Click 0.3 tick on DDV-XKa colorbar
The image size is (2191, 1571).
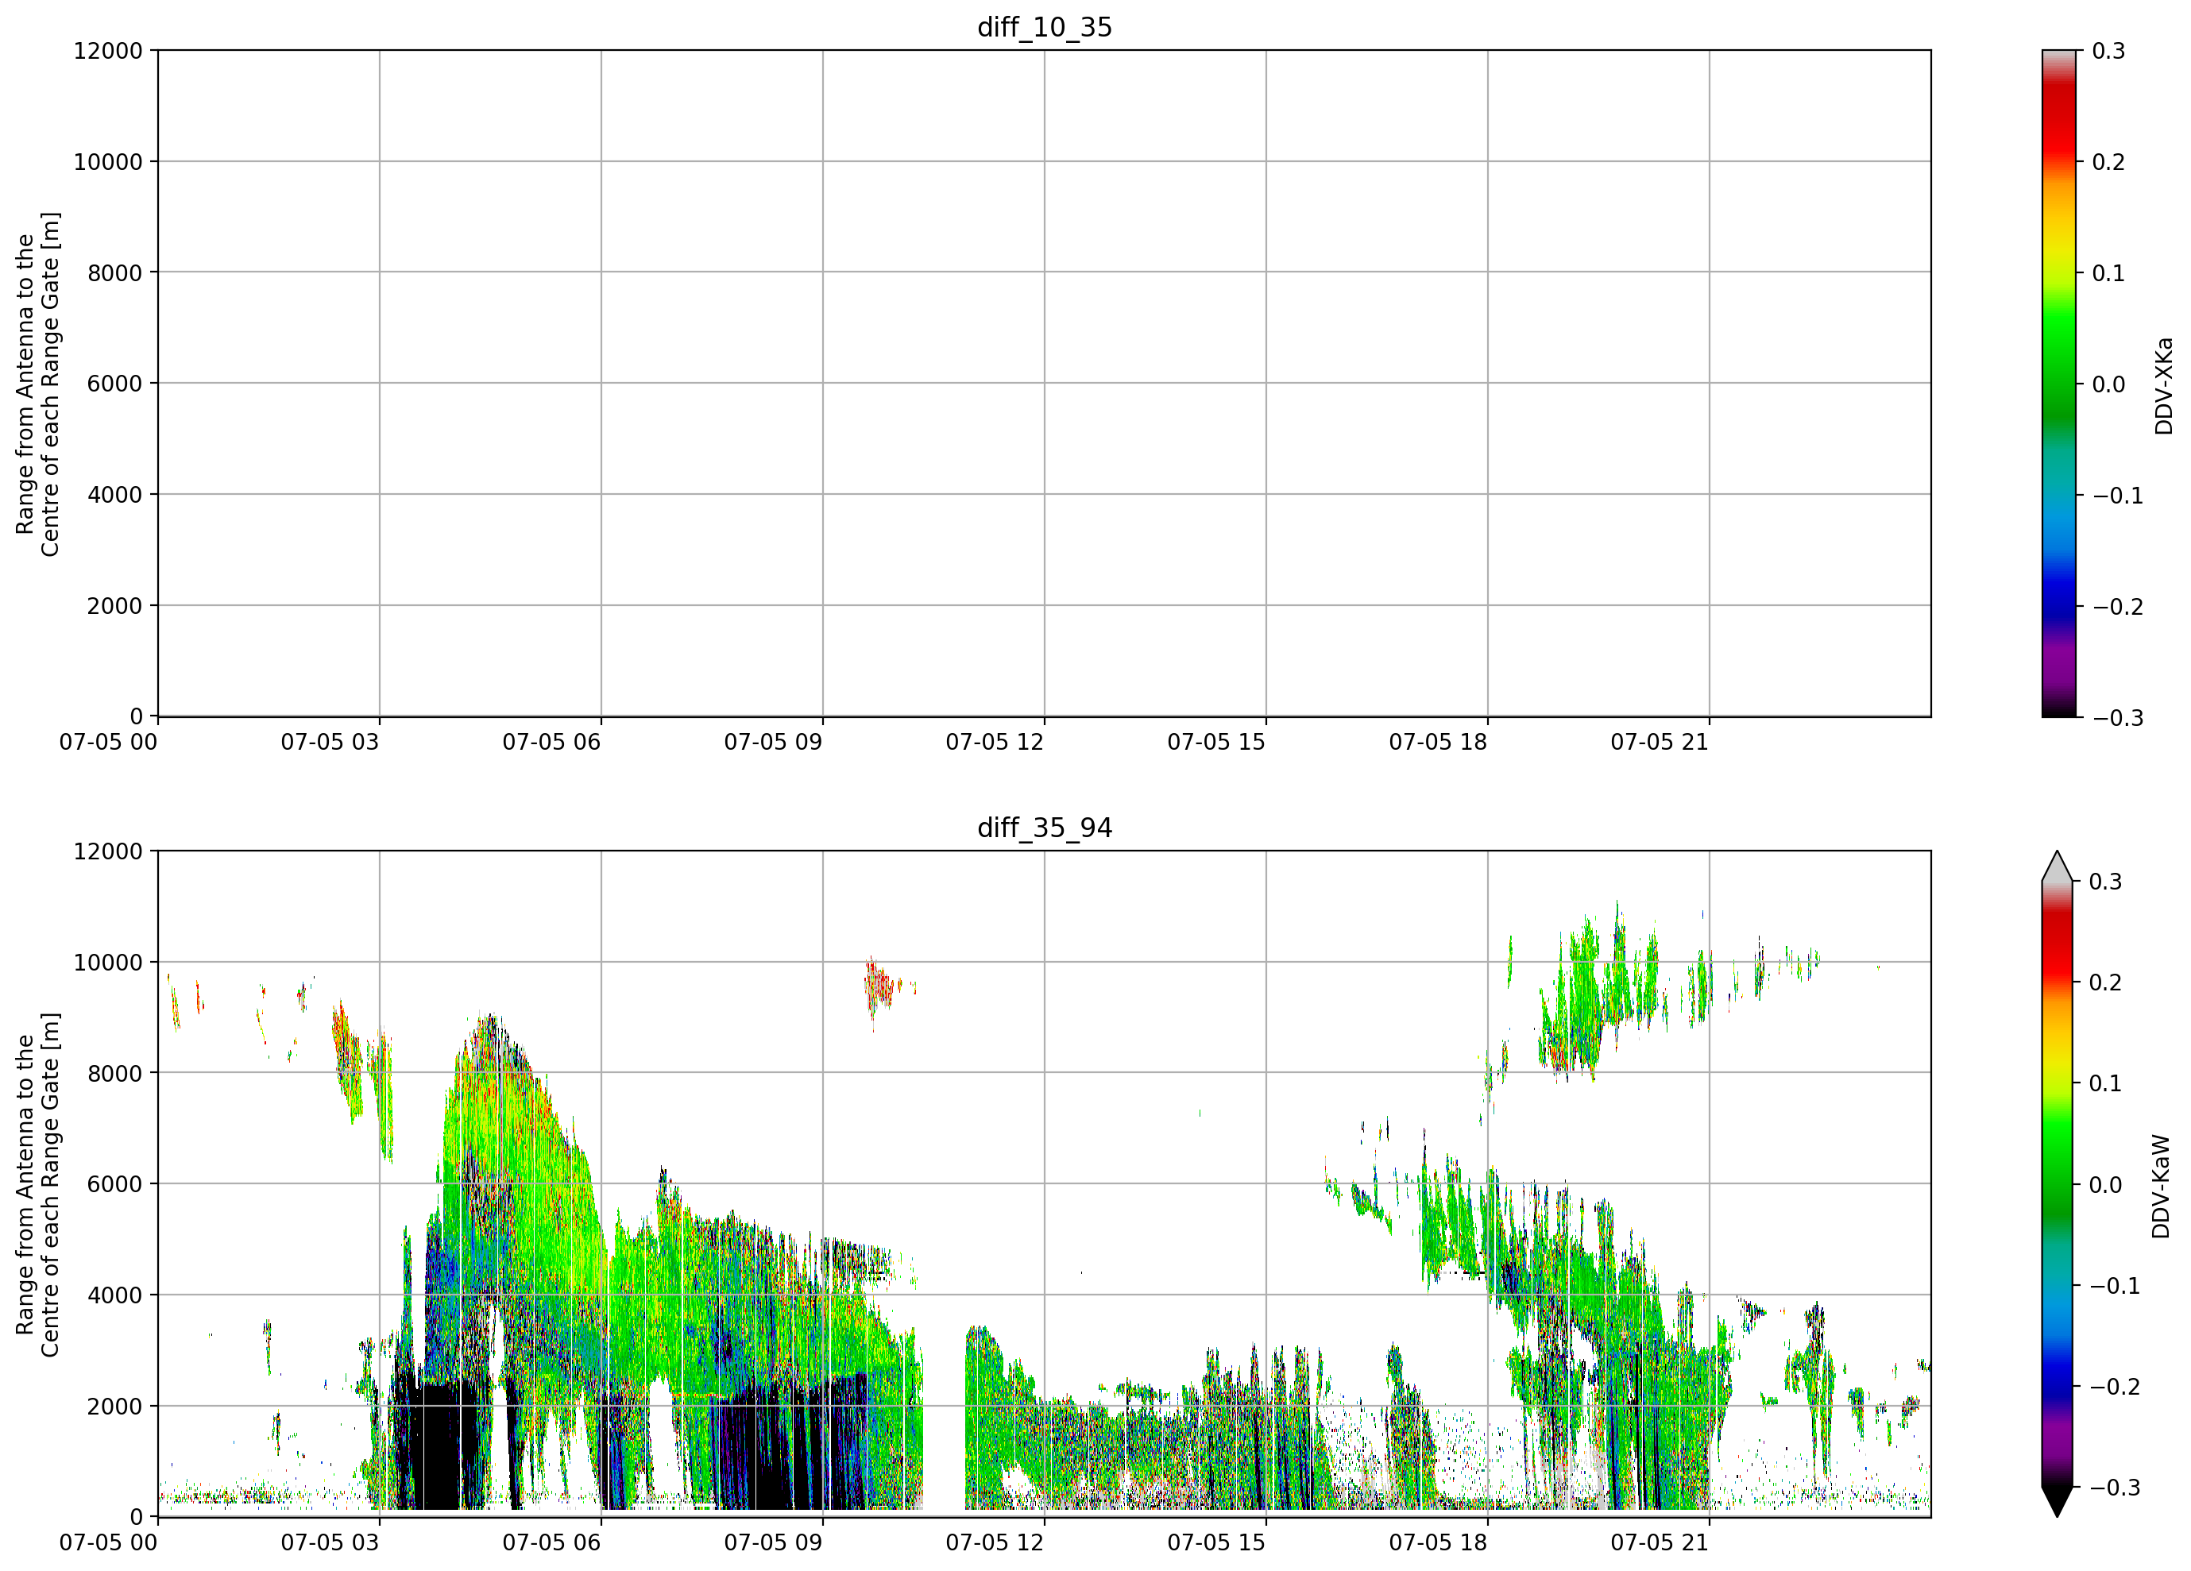tap(2109, 50)
